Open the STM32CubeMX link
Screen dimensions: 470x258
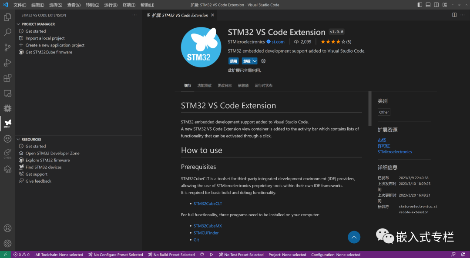coord(208,226)
